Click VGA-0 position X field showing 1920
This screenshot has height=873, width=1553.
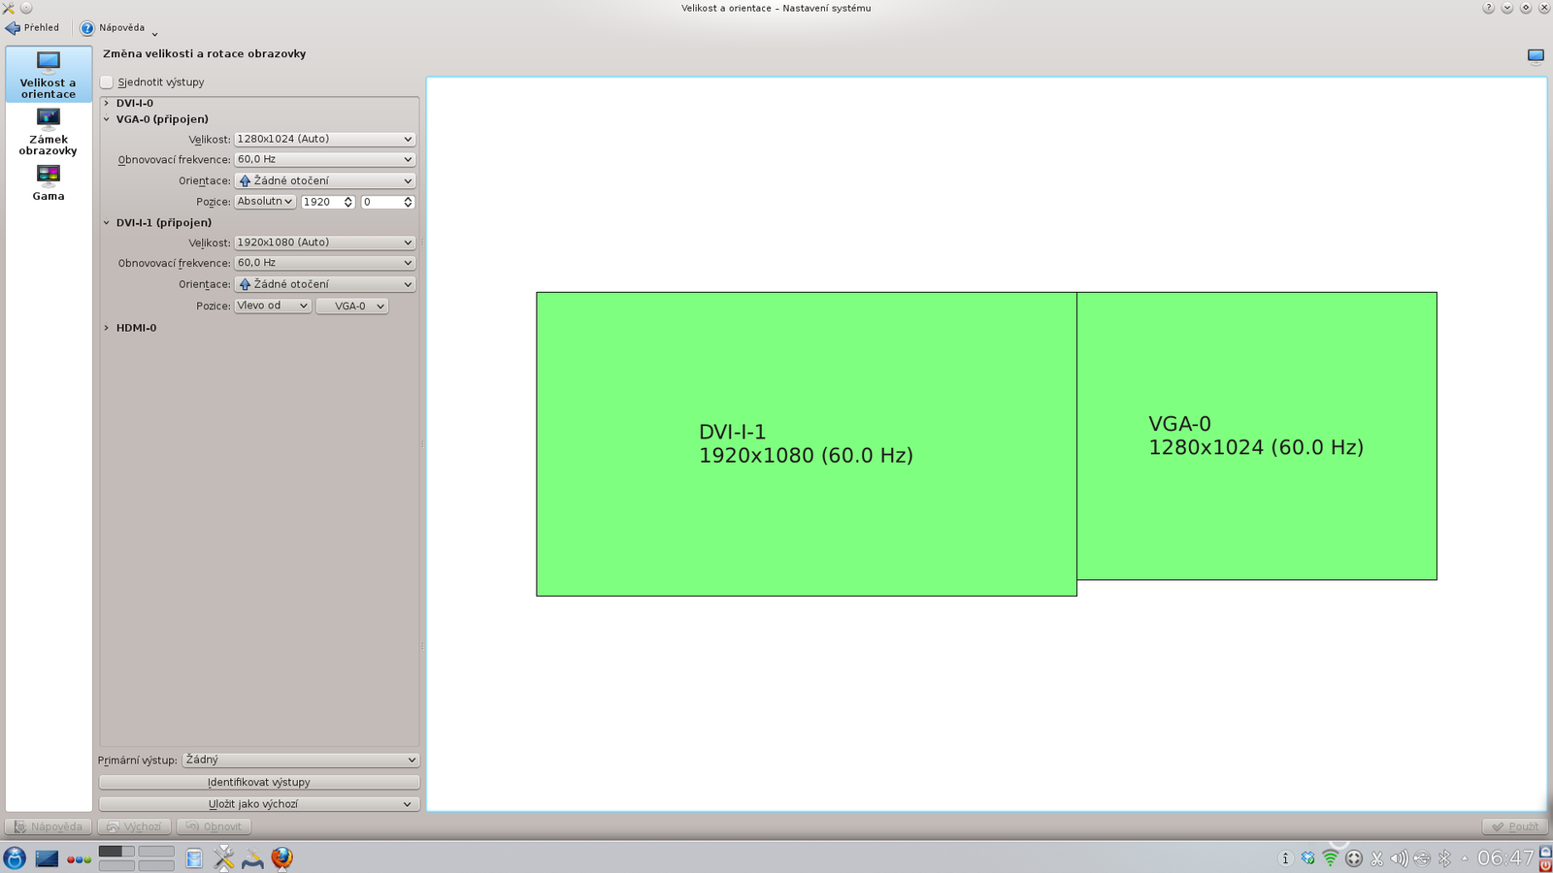tap(328, 202)
